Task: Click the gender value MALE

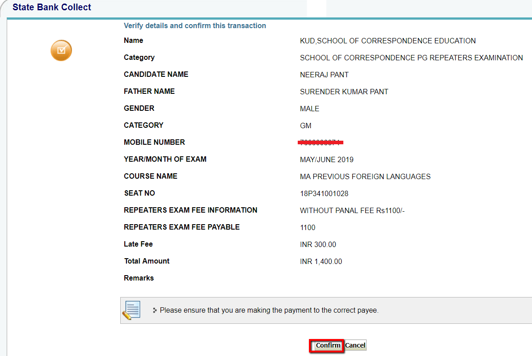Action: (x=309, y=109)
